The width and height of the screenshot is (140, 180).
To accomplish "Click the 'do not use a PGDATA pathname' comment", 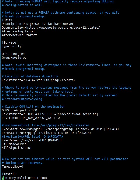I will (x=60, y=12).
